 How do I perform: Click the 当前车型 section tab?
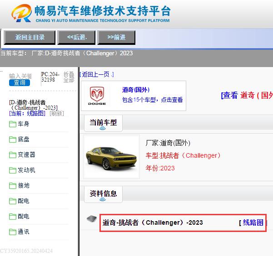tap(103, 123)
